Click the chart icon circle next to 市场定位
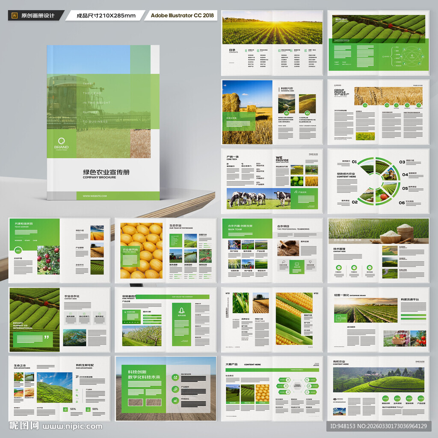Image resolution: width=438 pixels, height=438 pixels. click(175, 401)
